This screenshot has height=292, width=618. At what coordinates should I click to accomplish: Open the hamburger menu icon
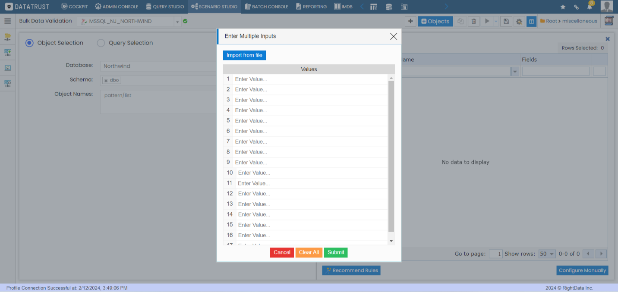tap(7, 21)
